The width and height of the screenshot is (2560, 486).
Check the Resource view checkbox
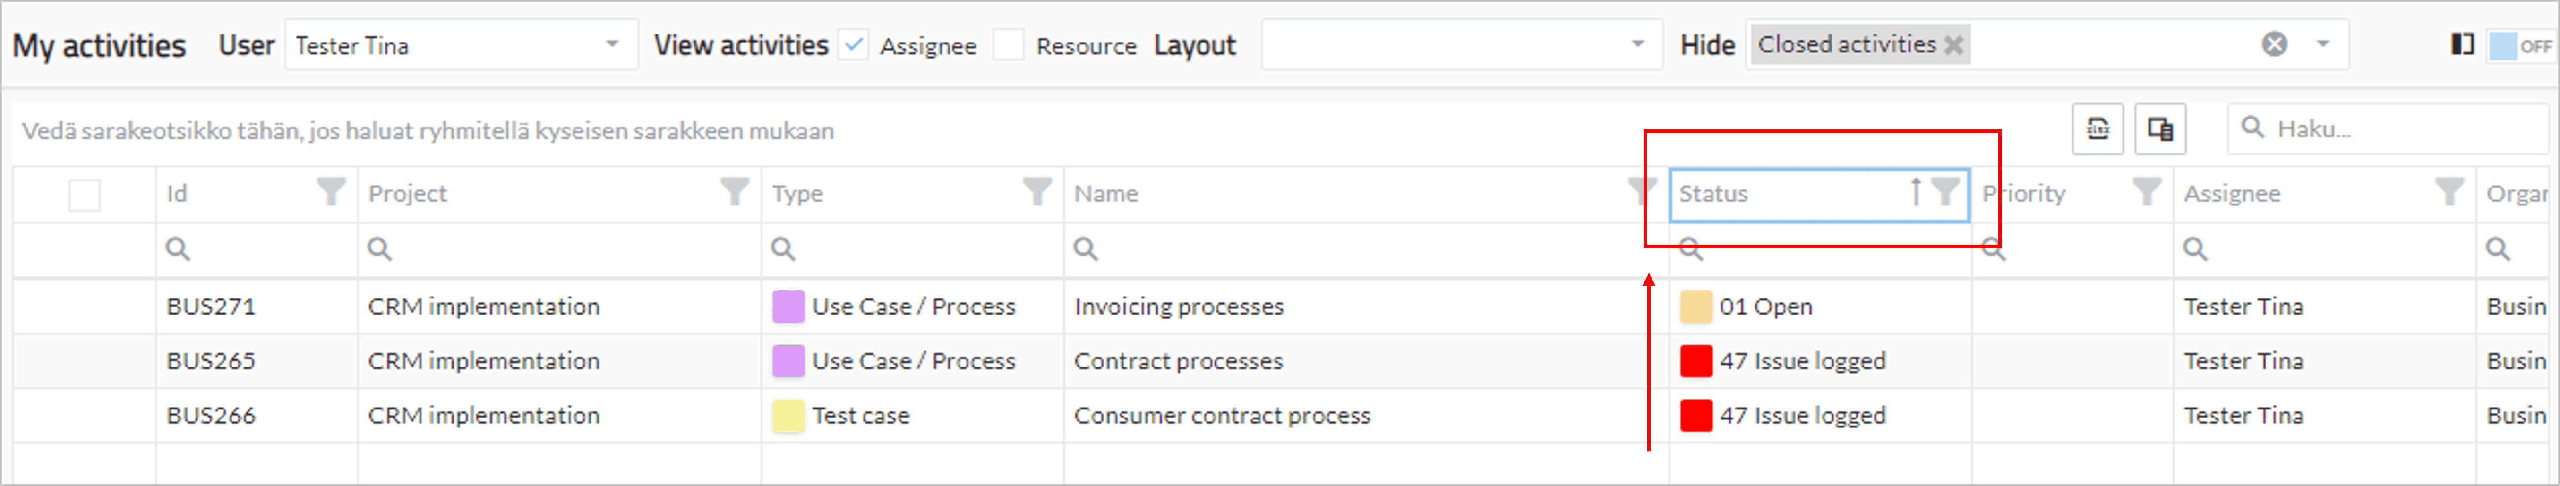1008,45
